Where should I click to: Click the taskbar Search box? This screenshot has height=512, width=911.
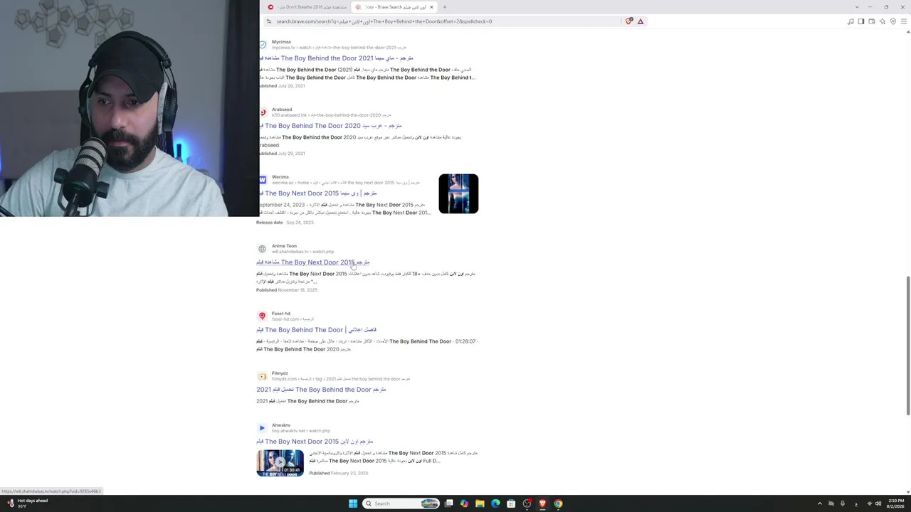point(401,503)
